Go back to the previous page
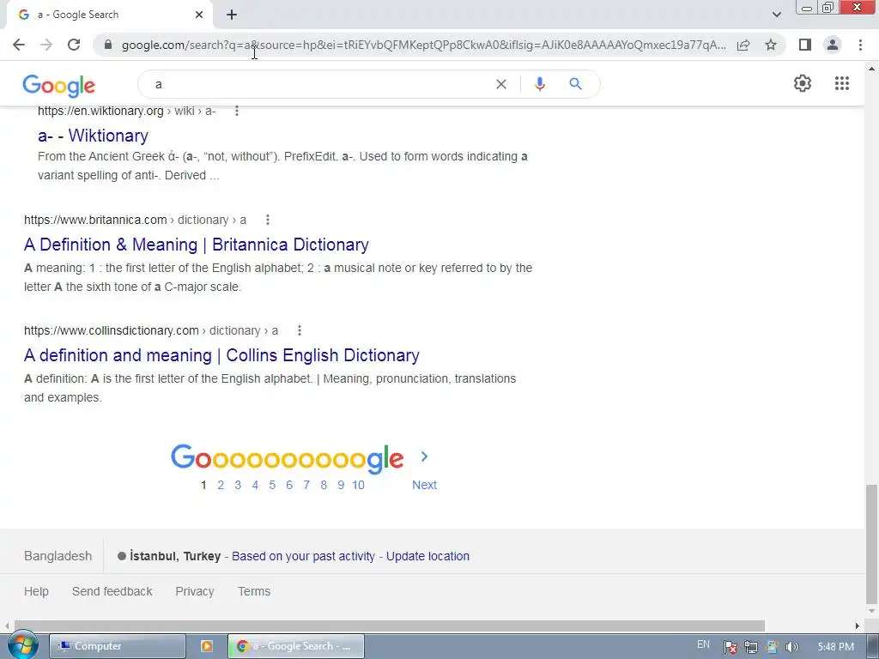Viewport: 879px width, 659px height. point(19,45)
